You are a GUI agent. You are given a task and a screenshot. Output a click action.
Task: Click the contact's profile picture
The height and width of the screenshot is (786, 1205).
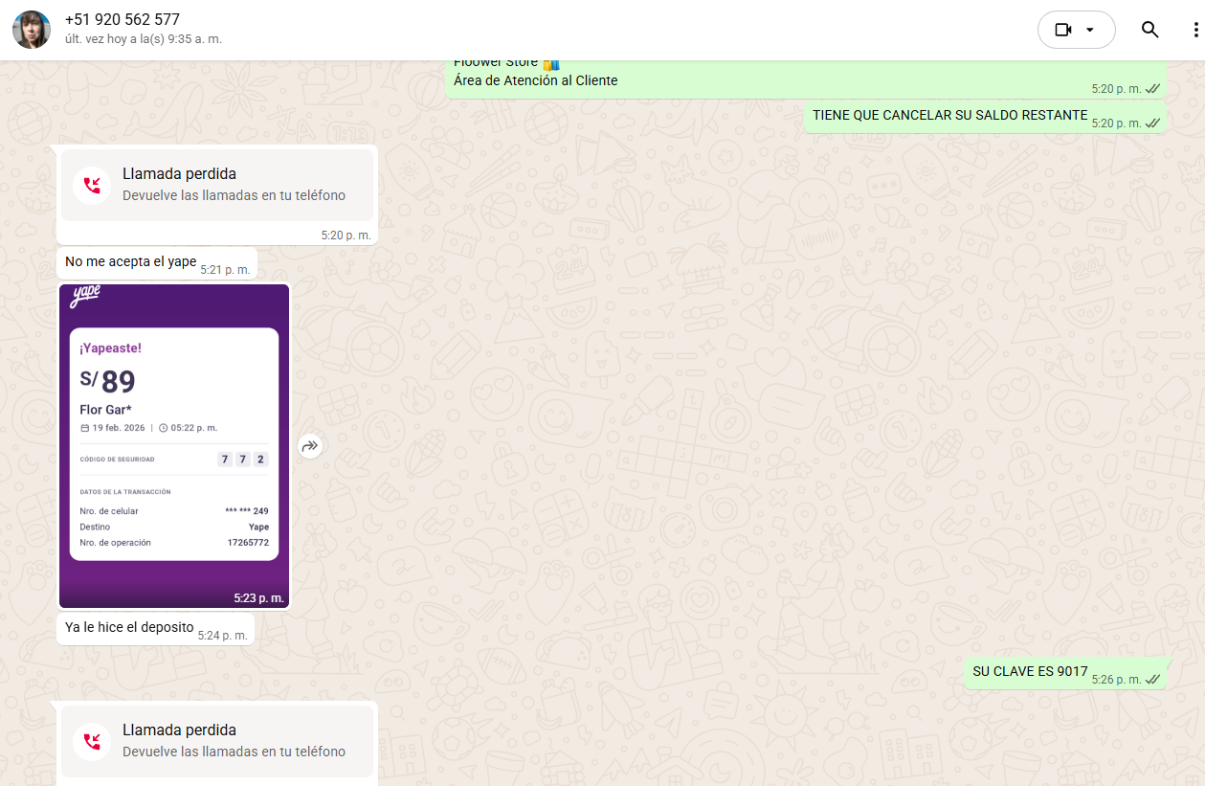click(32, 30)
